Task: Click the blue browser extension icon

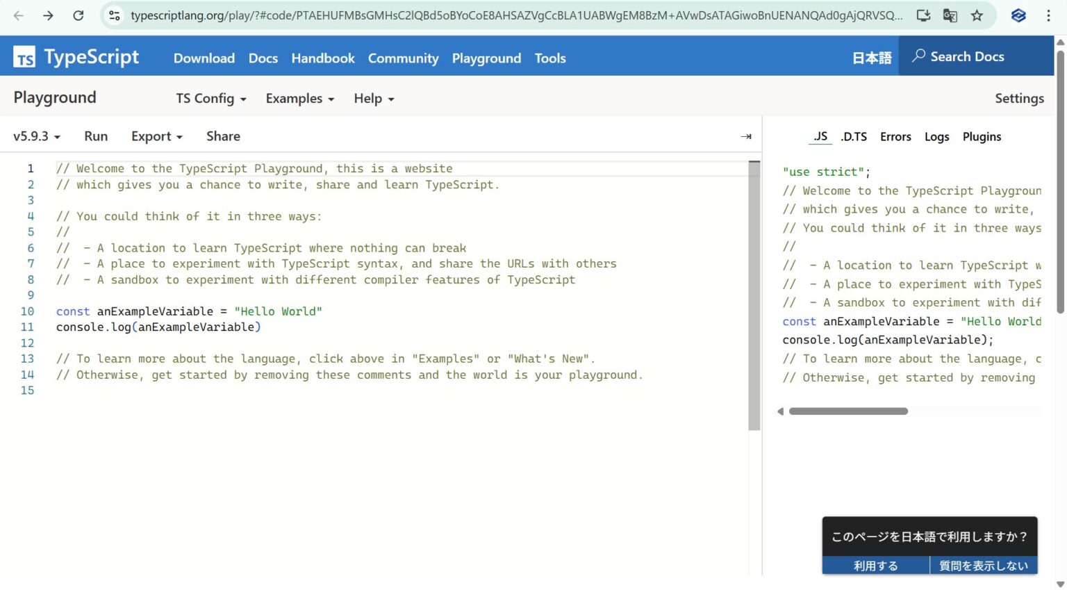Action: click(x=1018, y=15)
